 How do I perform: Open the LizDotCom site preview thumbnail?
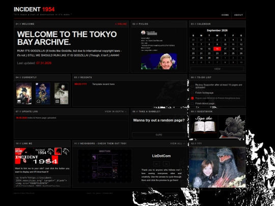coord(105,166)
